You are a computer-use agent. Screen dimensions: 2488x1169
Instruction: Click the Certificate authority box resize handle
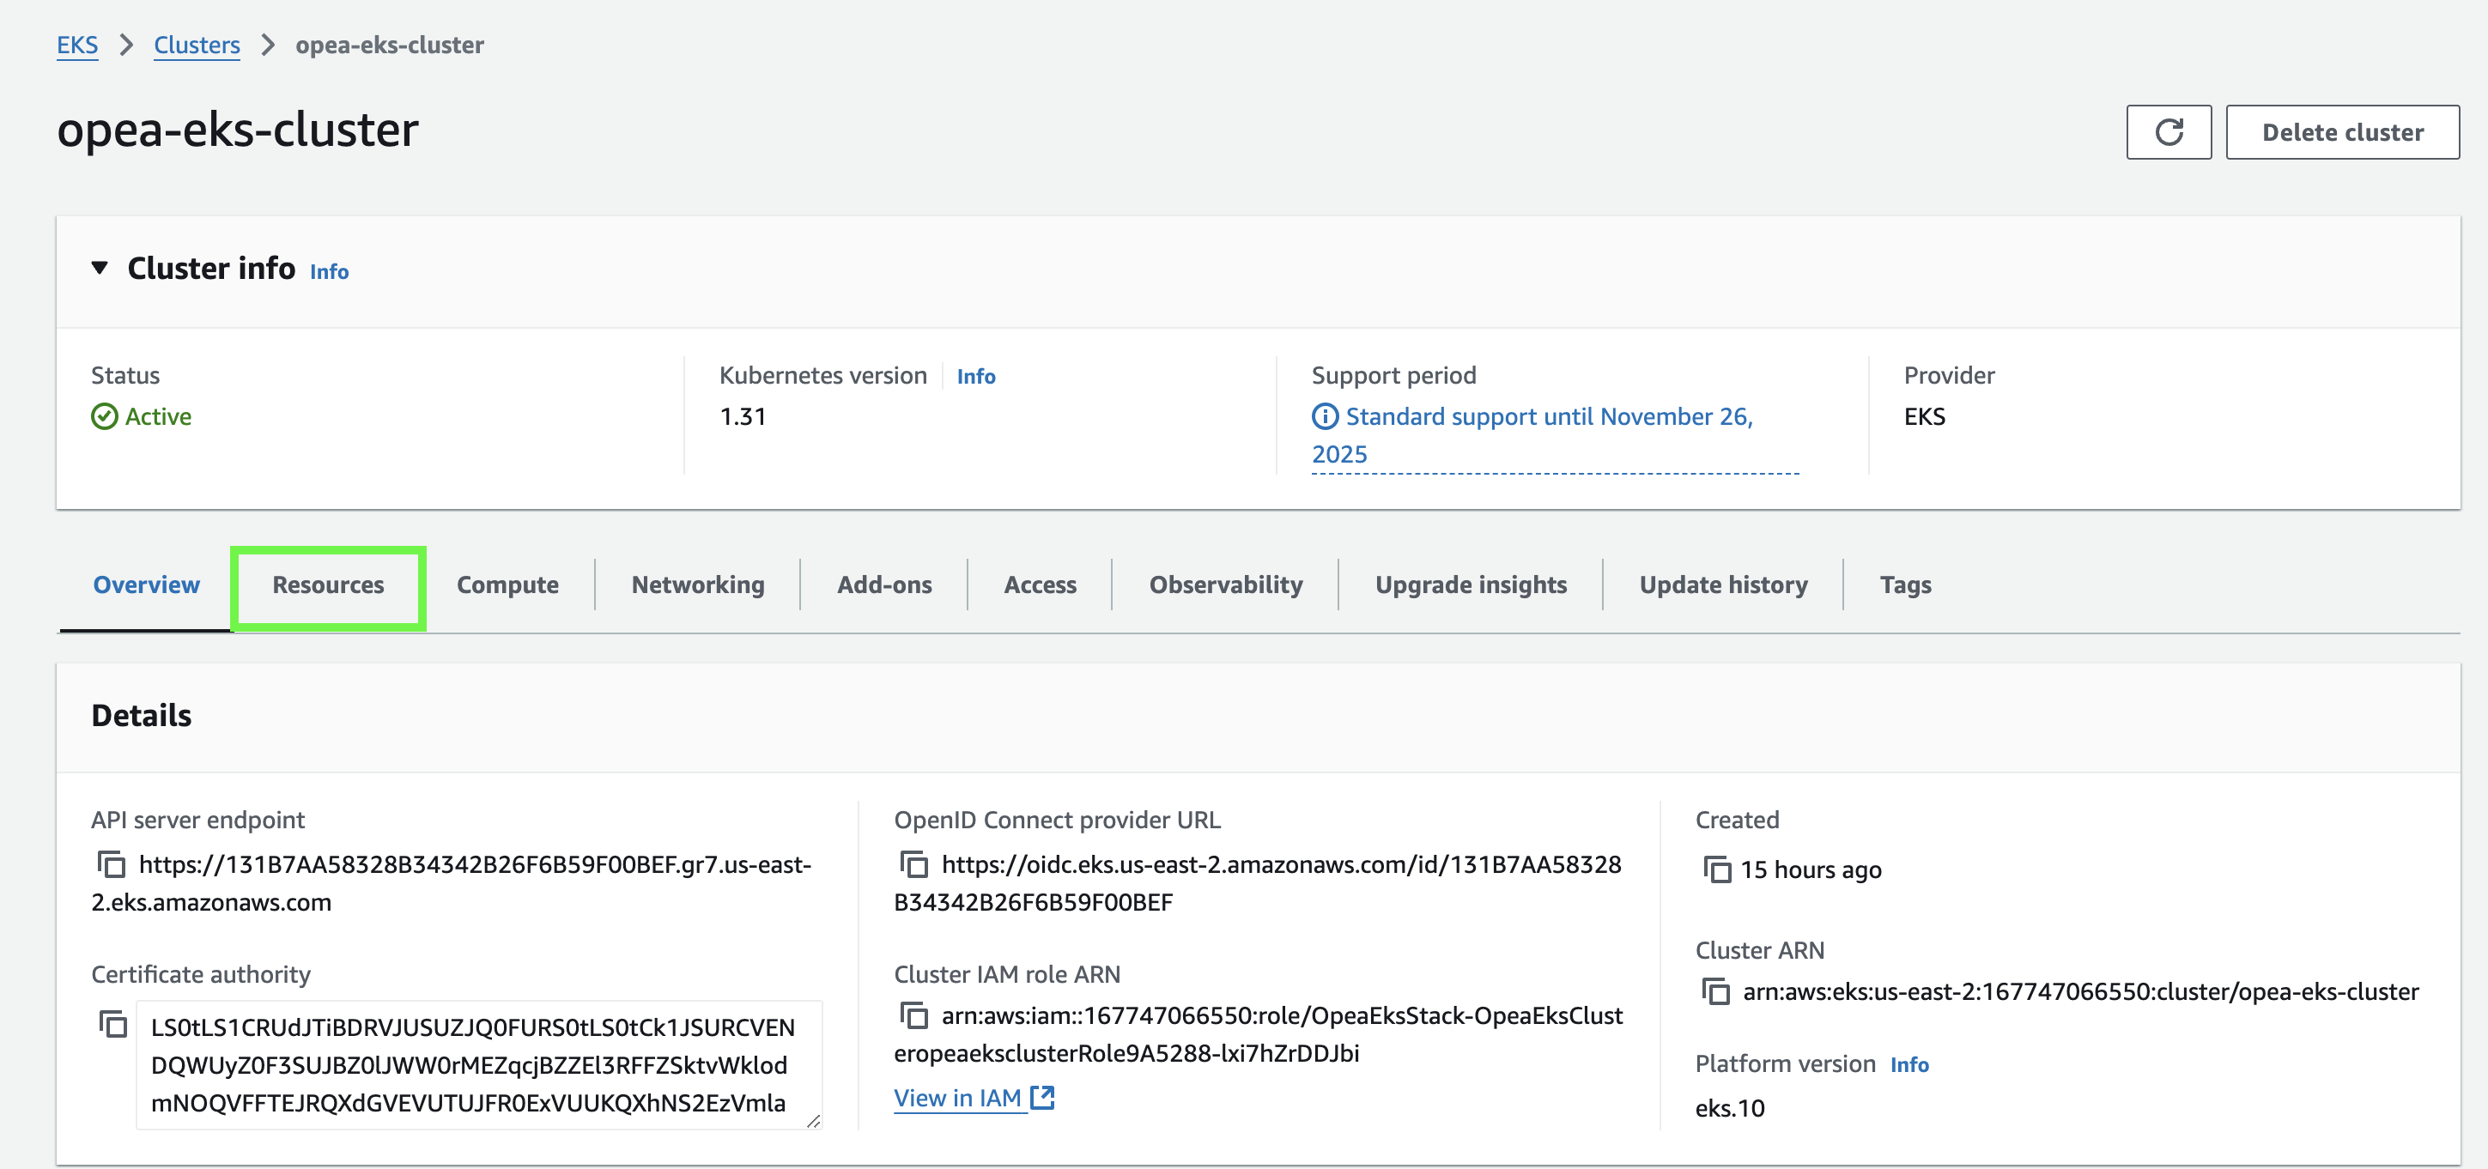pyautogui.click(x=813, y=1120)
